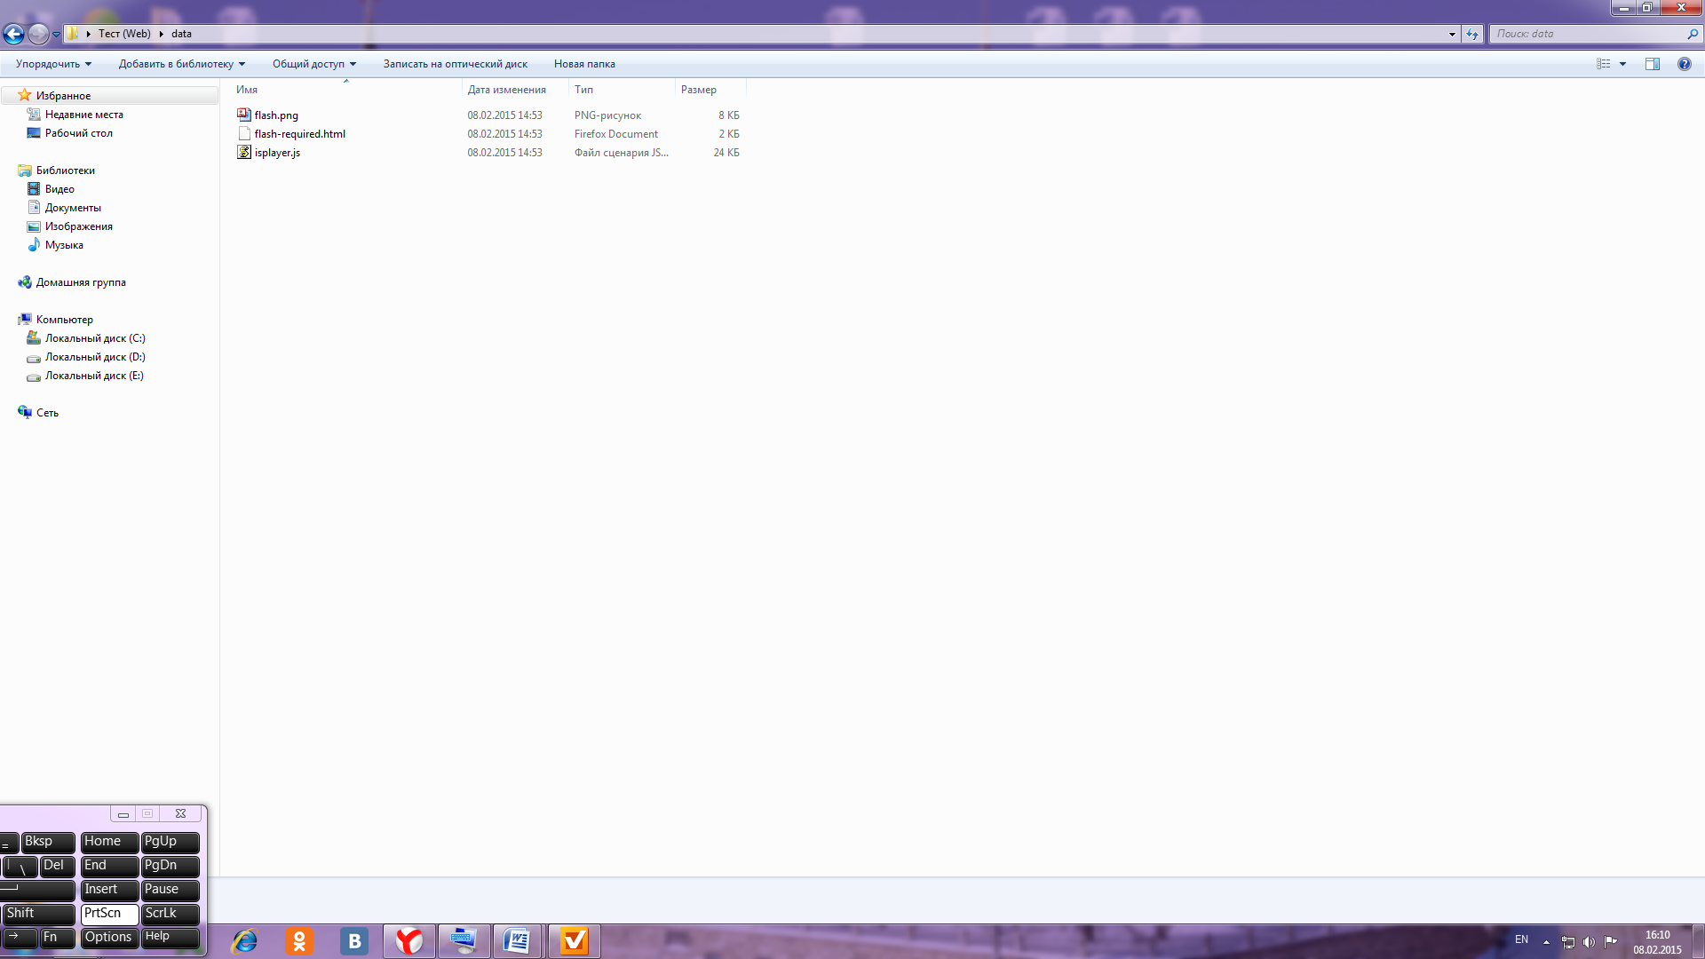Image resolution: width=1705 pixels, height=959 pixels.
Task: Select the flash-required.html file icon
Action: click(x=244, y=133)
